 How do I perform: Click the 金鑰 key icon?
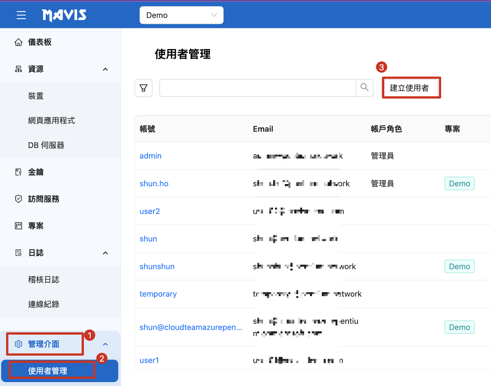[18, 172]
